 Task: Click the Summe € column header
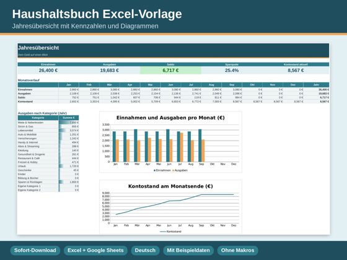(x=69, y=118)
